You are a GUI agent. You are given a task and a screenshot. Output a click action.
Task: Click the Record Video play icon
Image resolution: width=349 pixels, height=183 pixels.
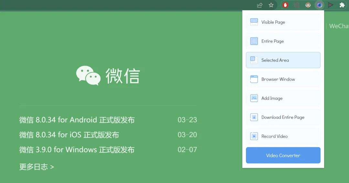pyautogui.click(x=254, y=136)
